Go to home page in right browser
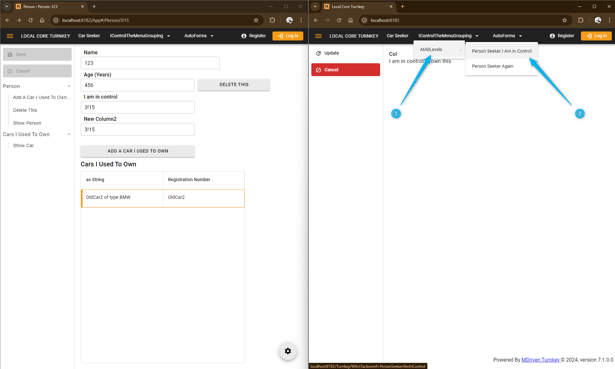Image resolution: width=615 pixels, height=369 pixels. tap(350, 20)
